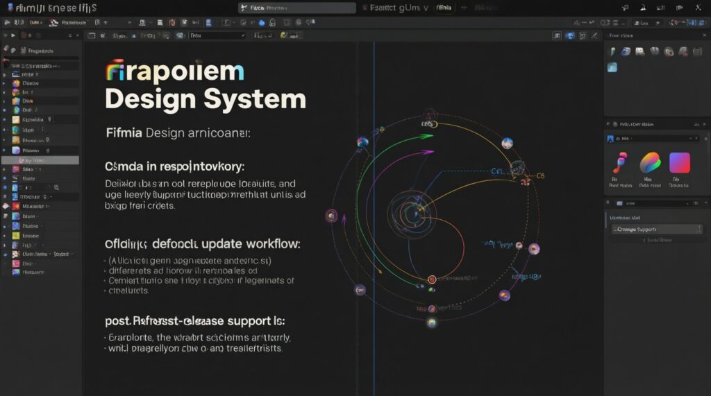711x396 pixels.
Task: Click the multicolor swirl component icon
Action: [650, 163]
